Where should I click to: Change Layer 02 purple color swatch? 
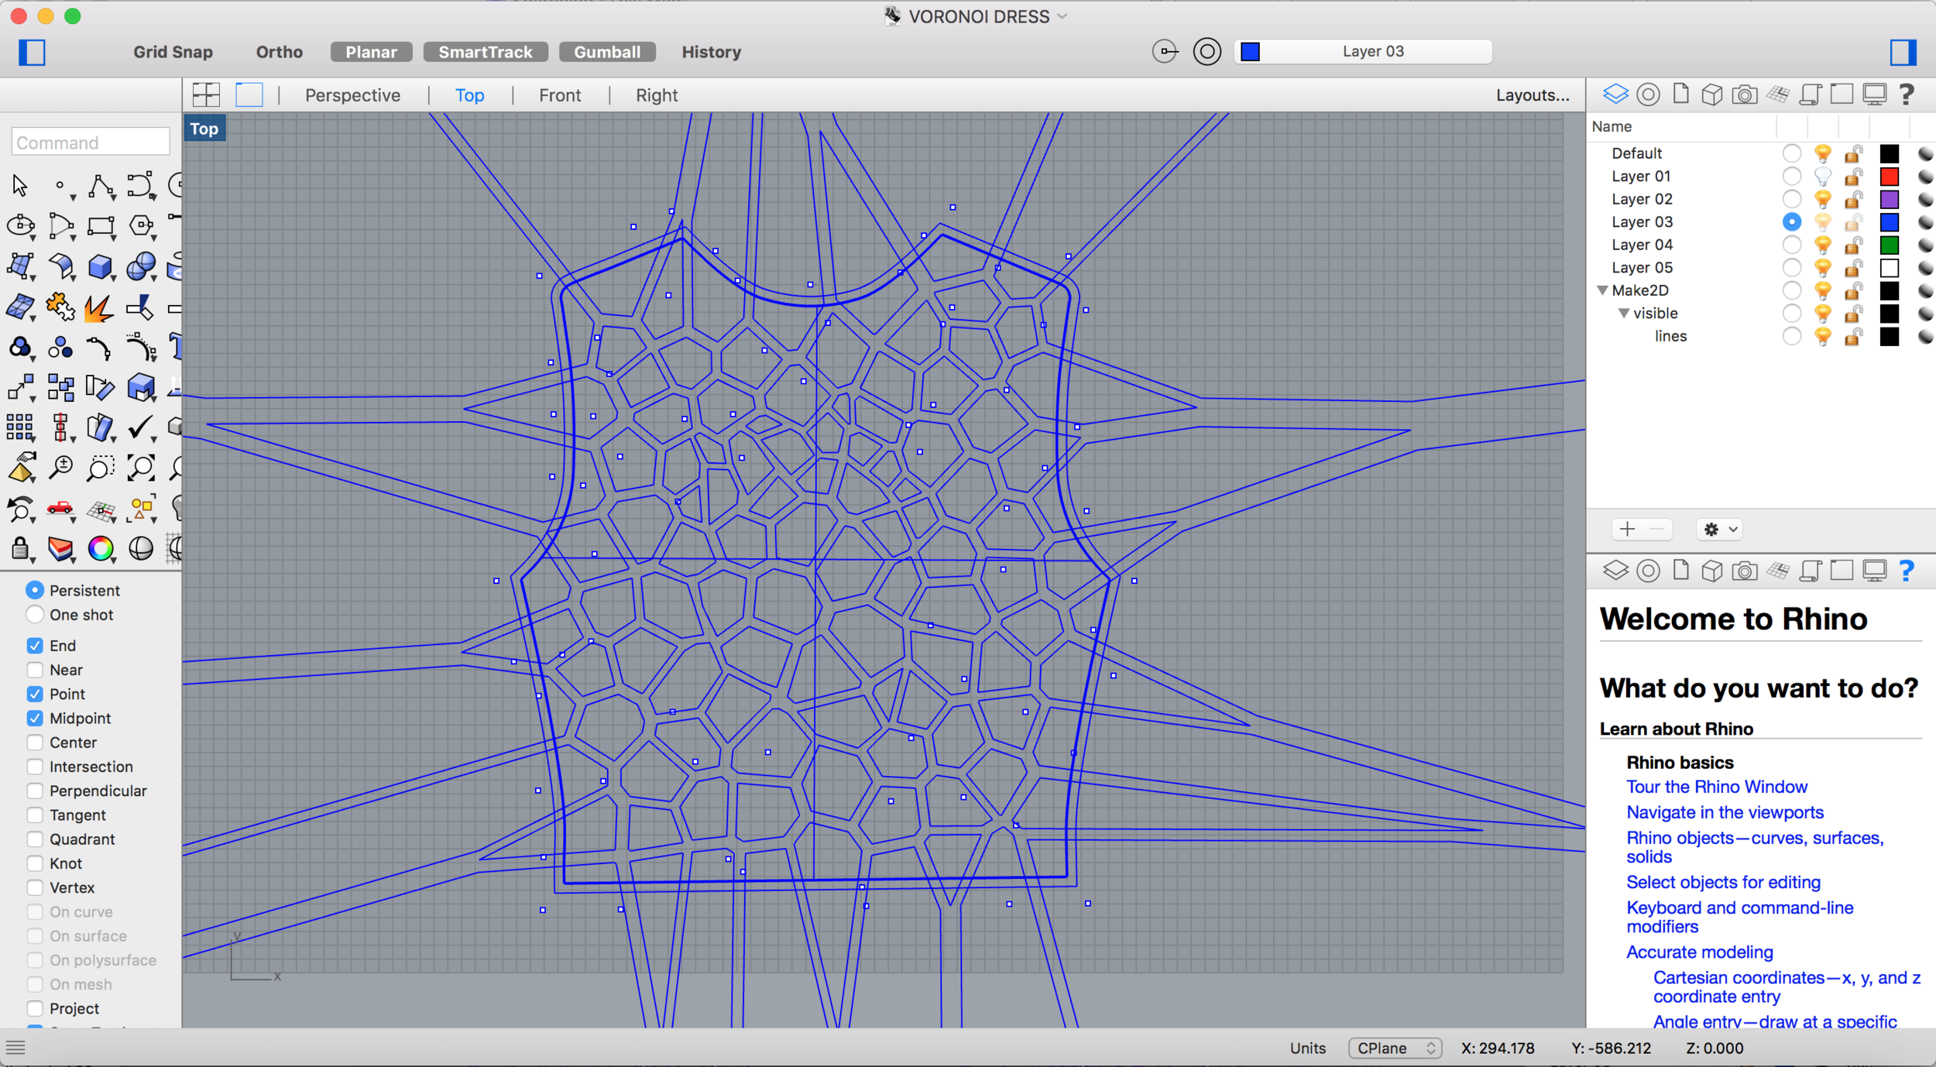(x=1890, y=199)
